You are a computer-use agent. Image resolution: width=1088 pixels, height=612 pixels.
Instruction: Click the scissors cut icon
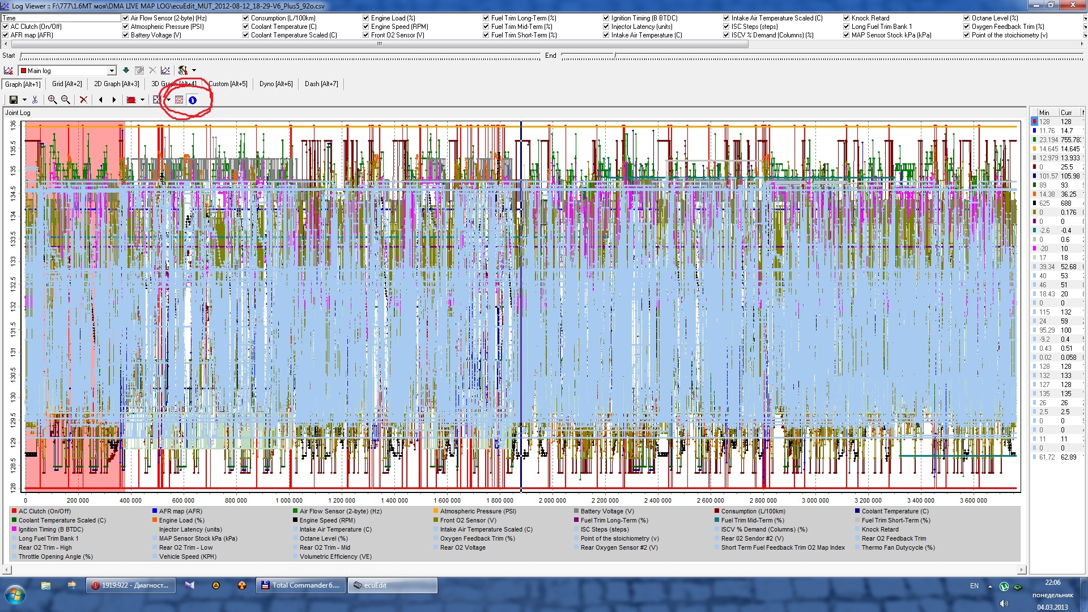(x=35, y=100)
